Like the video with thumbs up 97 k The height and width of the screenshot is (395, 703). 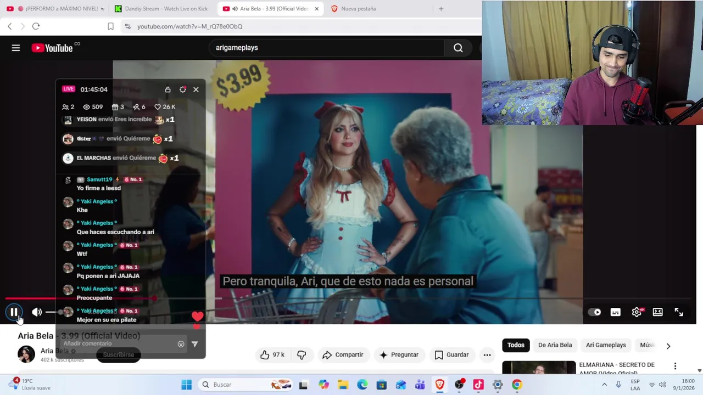click(272, 355)
